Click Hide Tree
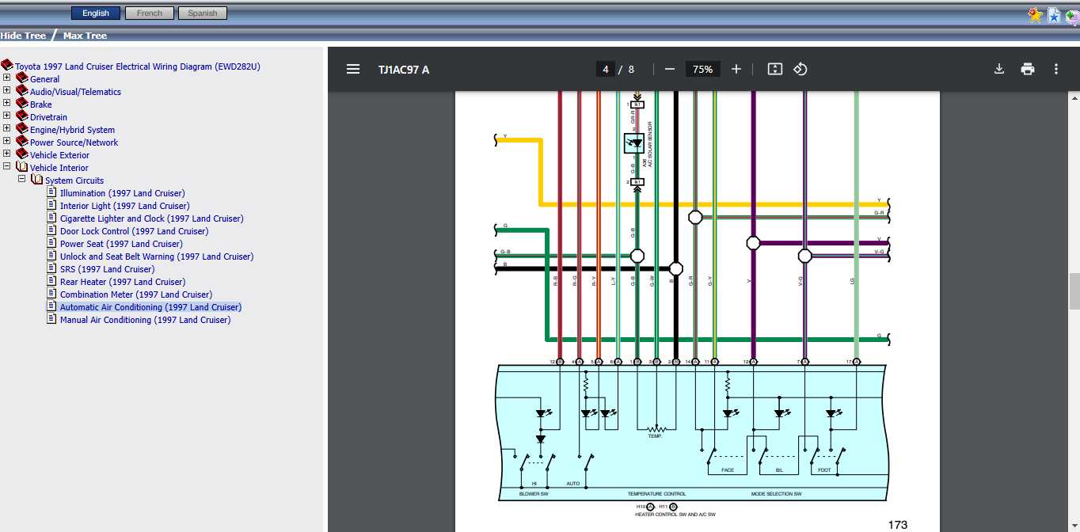1080x532 pixels. [x=23, y=36]
